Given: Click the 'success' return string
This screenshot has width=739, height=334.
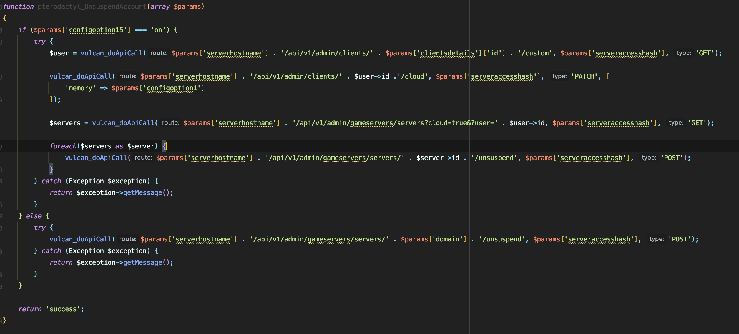Looking at the screenshot, I should tap(63, 309).
